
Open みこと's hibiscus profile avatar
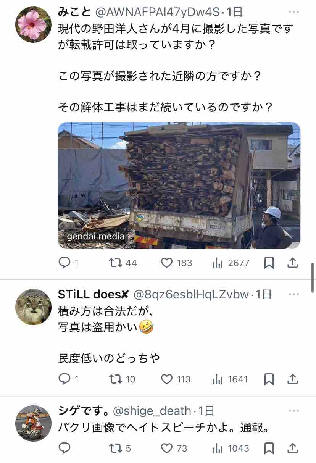[33, 24]
